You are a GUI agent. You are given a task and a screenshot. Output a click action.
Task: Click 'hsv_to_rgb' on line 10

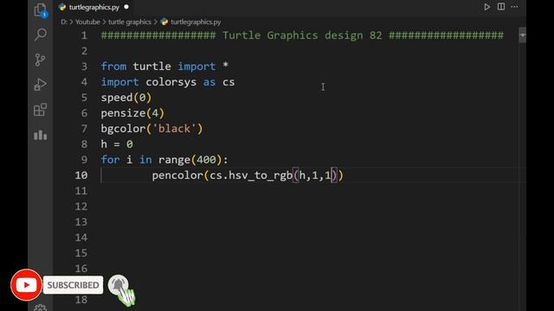tap(261, 175)
